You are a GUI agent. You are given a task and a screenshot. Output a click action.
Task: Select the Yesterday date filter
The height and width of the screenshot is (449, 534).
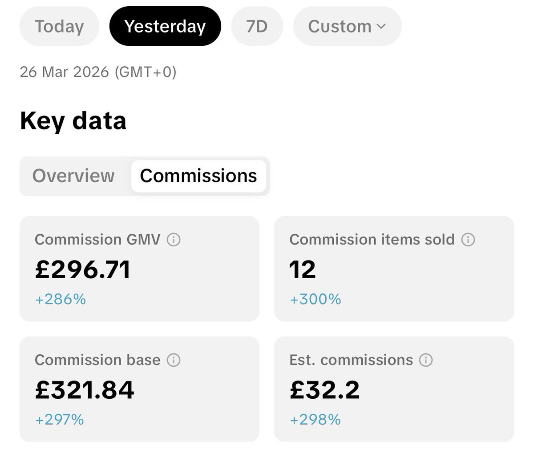tap(165, 27)
